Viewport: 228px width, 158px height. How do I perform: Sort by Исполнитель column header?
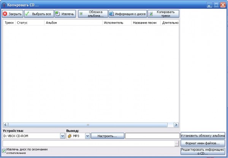[117, 23]
